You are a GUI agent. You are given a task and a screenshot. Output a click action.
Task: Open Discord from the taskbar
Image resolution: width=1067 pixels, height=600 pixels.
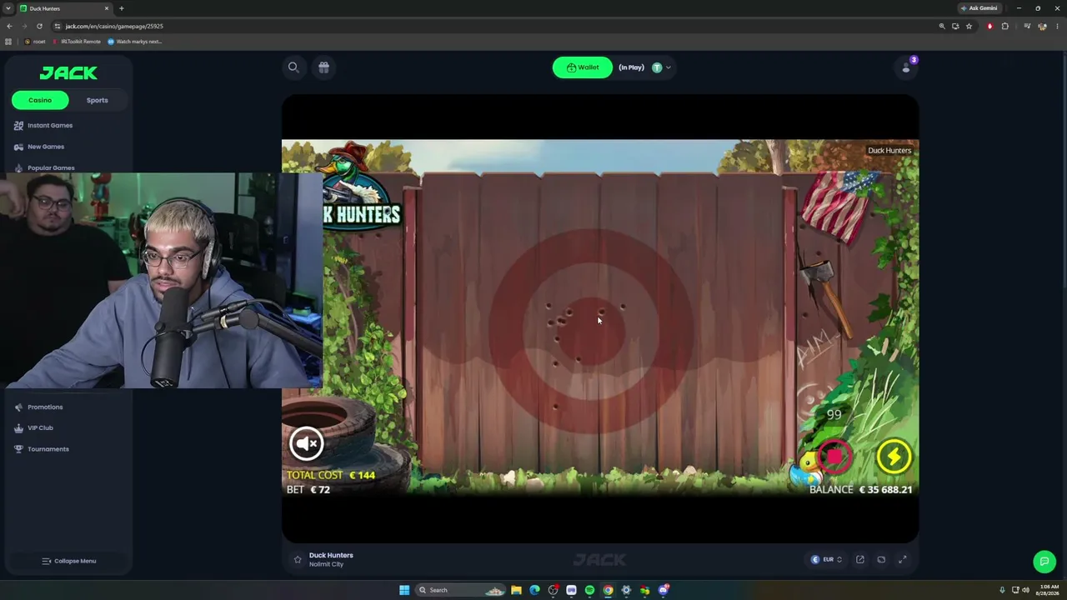[x=664, y=590]
